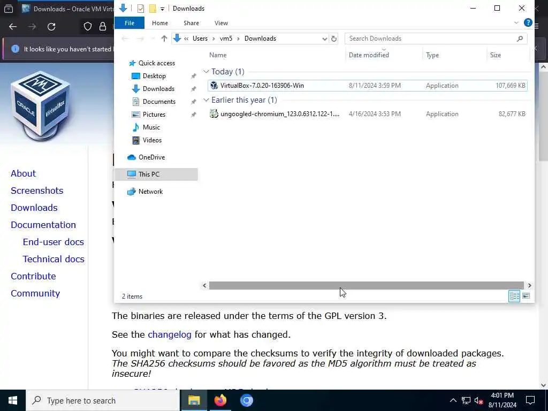Click the search magnifier icon in Explorer
This screenshot has height=411, width=548.
pos(520,39)
